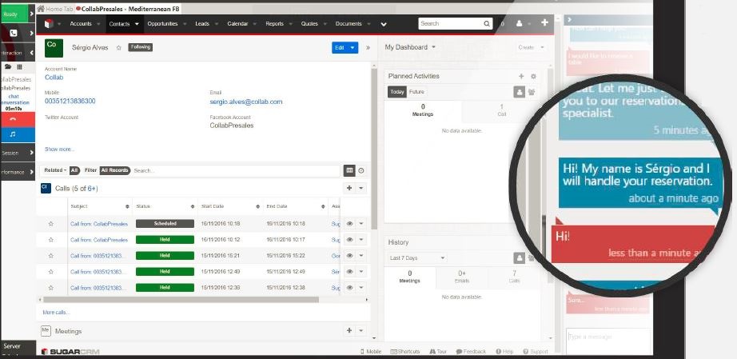The height and width of the screenshot is (359, 737).
Task: Switch to Future tab in Planned Activities
Action: pyautogui.click(x=416, y=92)
